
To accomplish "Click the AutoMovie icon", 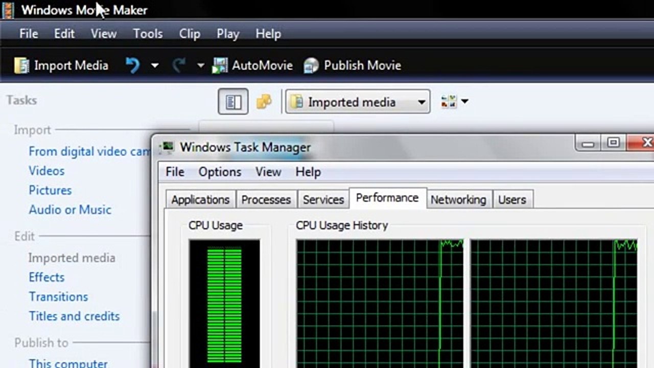I will (220, 65).
